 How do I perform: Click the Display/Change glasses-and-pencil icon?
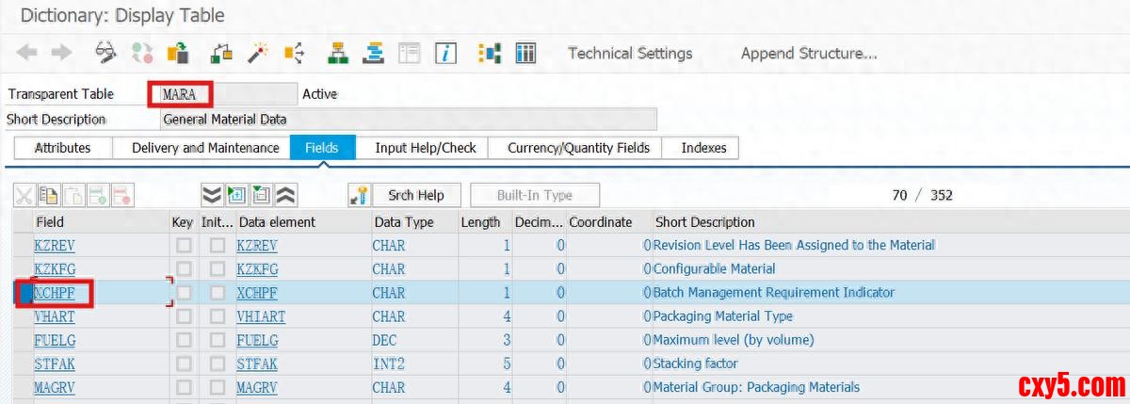[106, 54]
